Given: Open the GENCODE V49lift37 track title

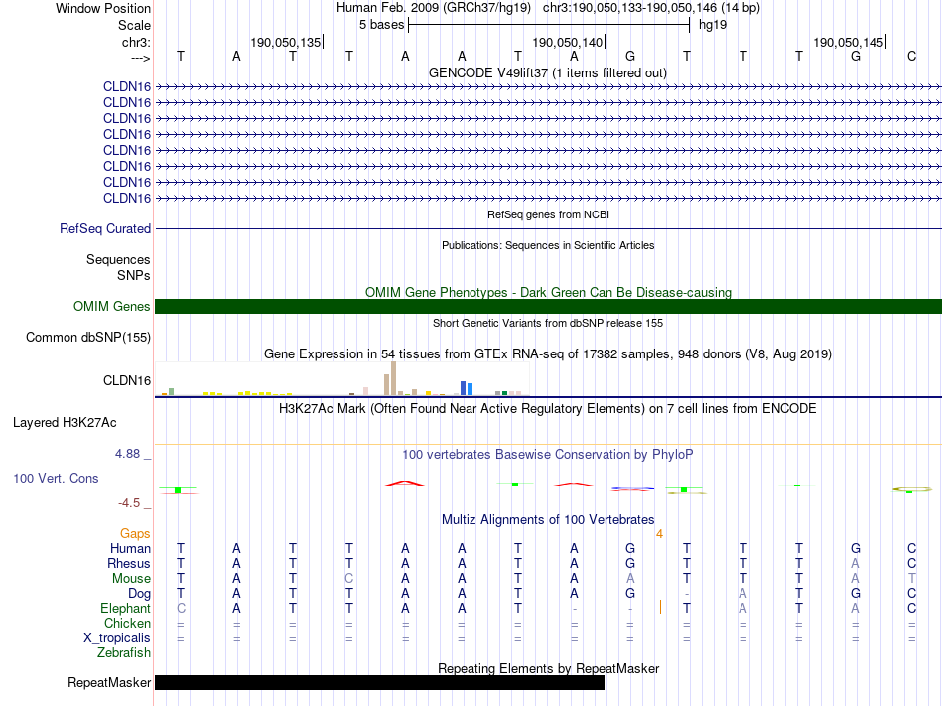Looking at the screenshot, I should 548,73.
